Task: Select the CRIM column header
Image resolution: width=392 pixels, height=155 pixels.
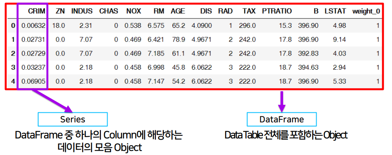Action: point(37,11)
